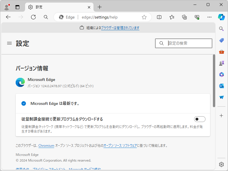Enable split screen view
The image size is (228, 171).
[x=159, y=17]
